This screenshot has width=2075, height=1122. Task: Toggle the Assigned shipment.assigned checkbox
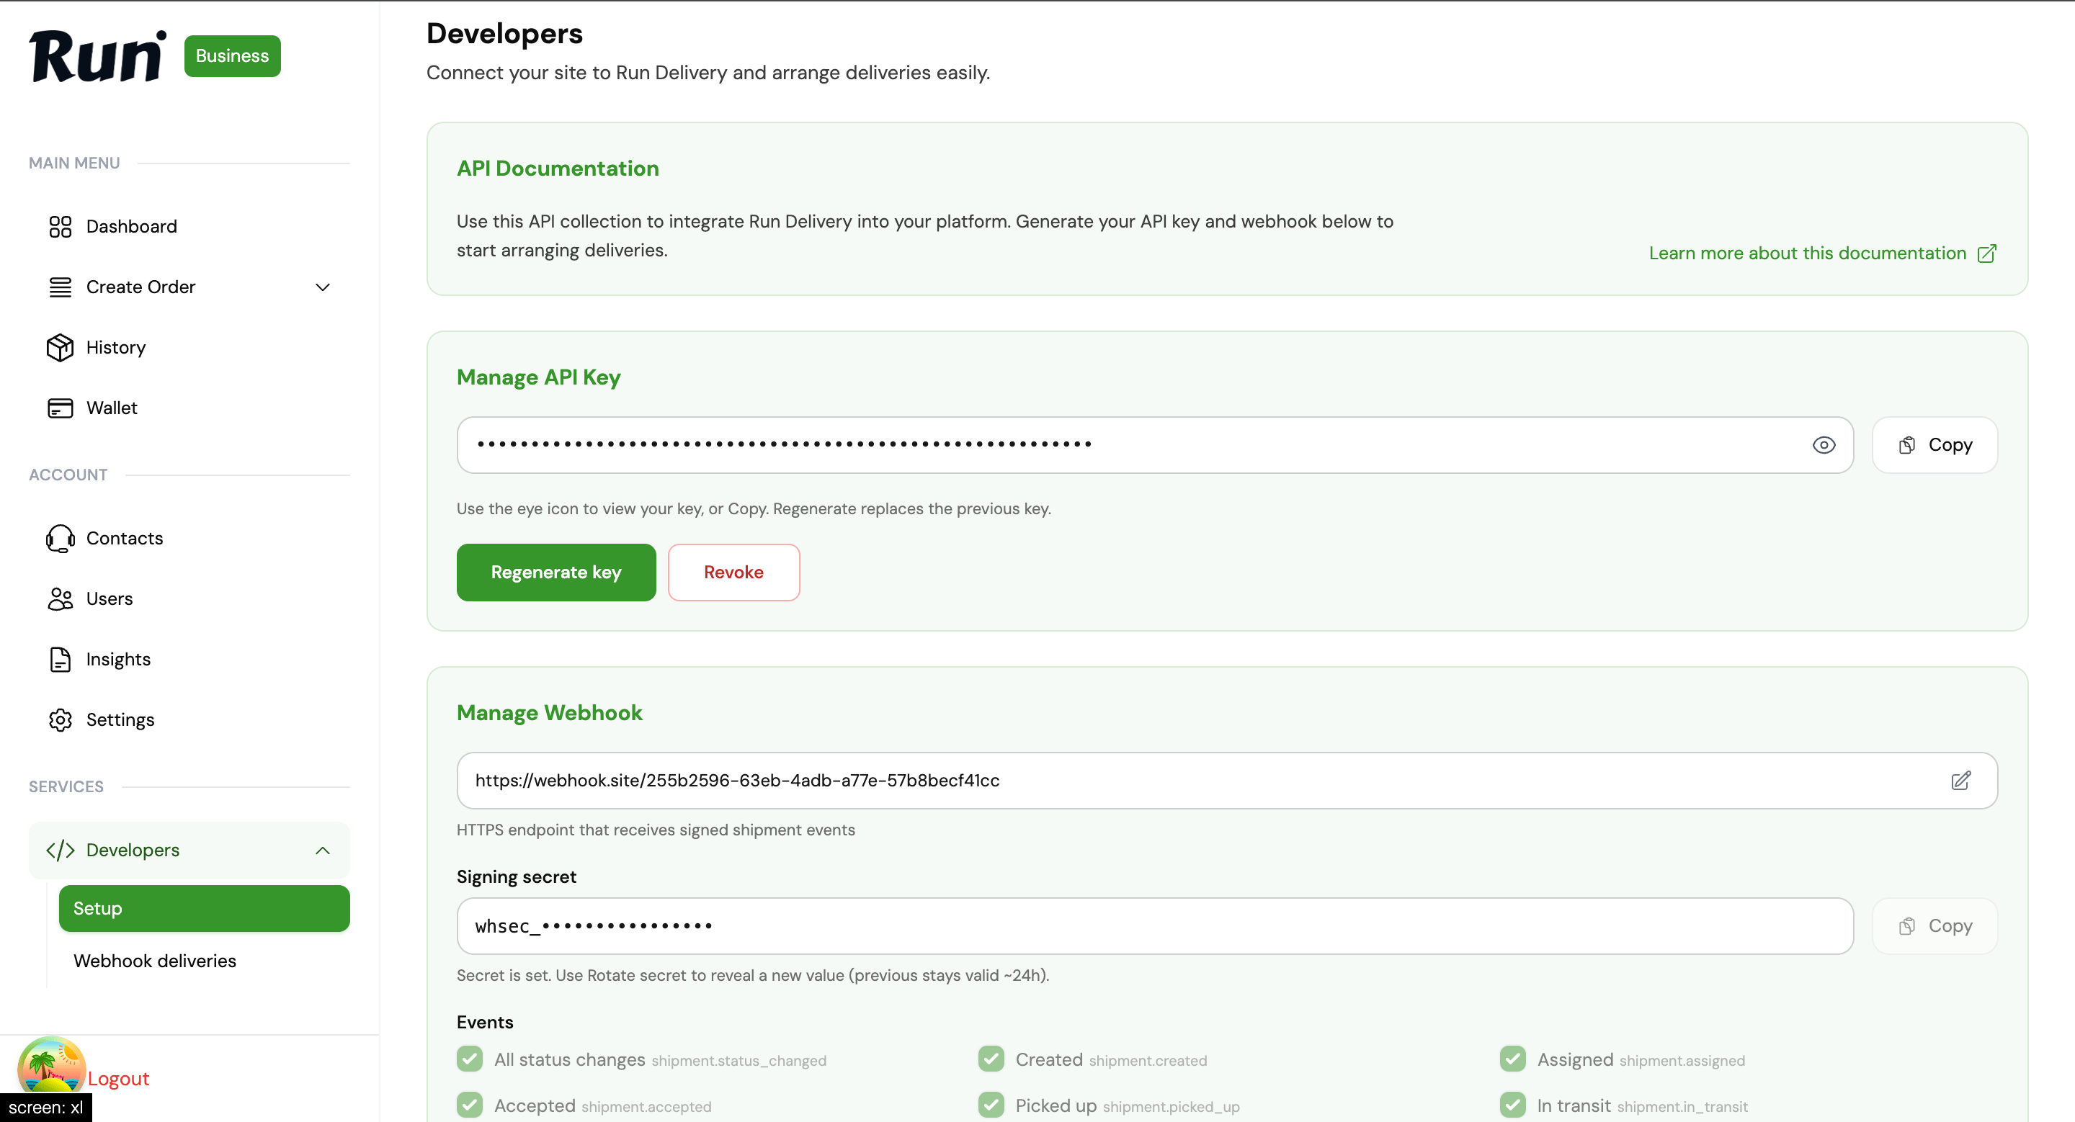[1513, 1059]
